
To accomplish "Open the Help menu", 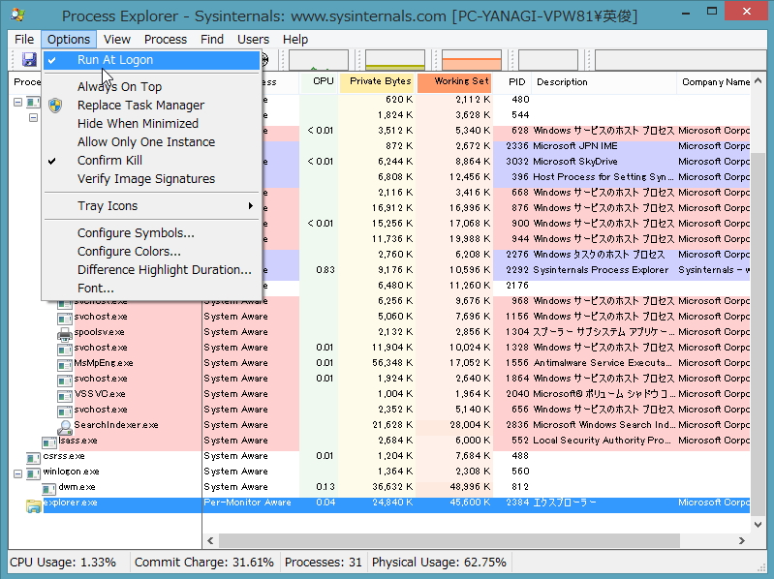I will tap(295, 39).
